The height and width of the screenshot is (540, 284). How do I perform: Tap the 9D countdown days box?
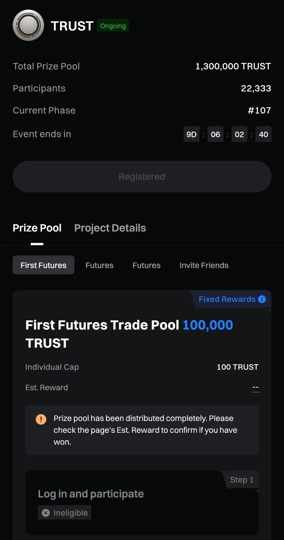coord(191,134)
